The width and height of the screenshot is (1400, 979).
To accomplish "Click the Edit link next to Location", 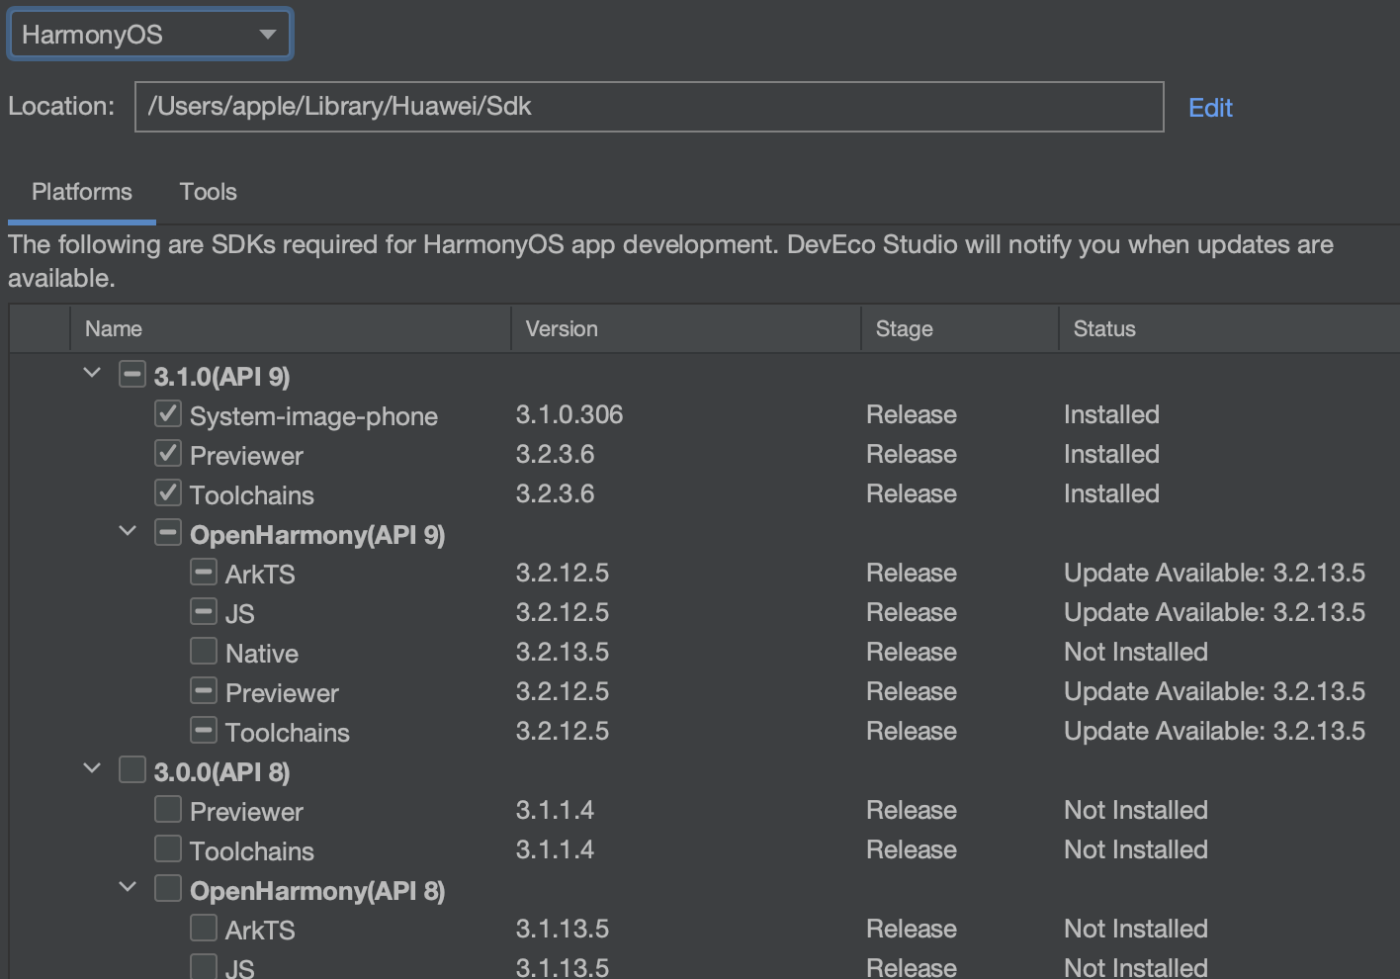I will pyautogui.click(x=1210, y=108).
